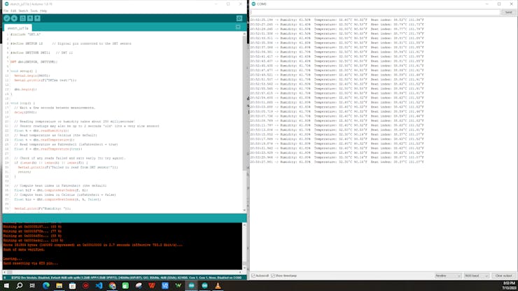The image size is (518, 291).
Task: Select the sketch_jul13a tab
Action: (17, 28)
